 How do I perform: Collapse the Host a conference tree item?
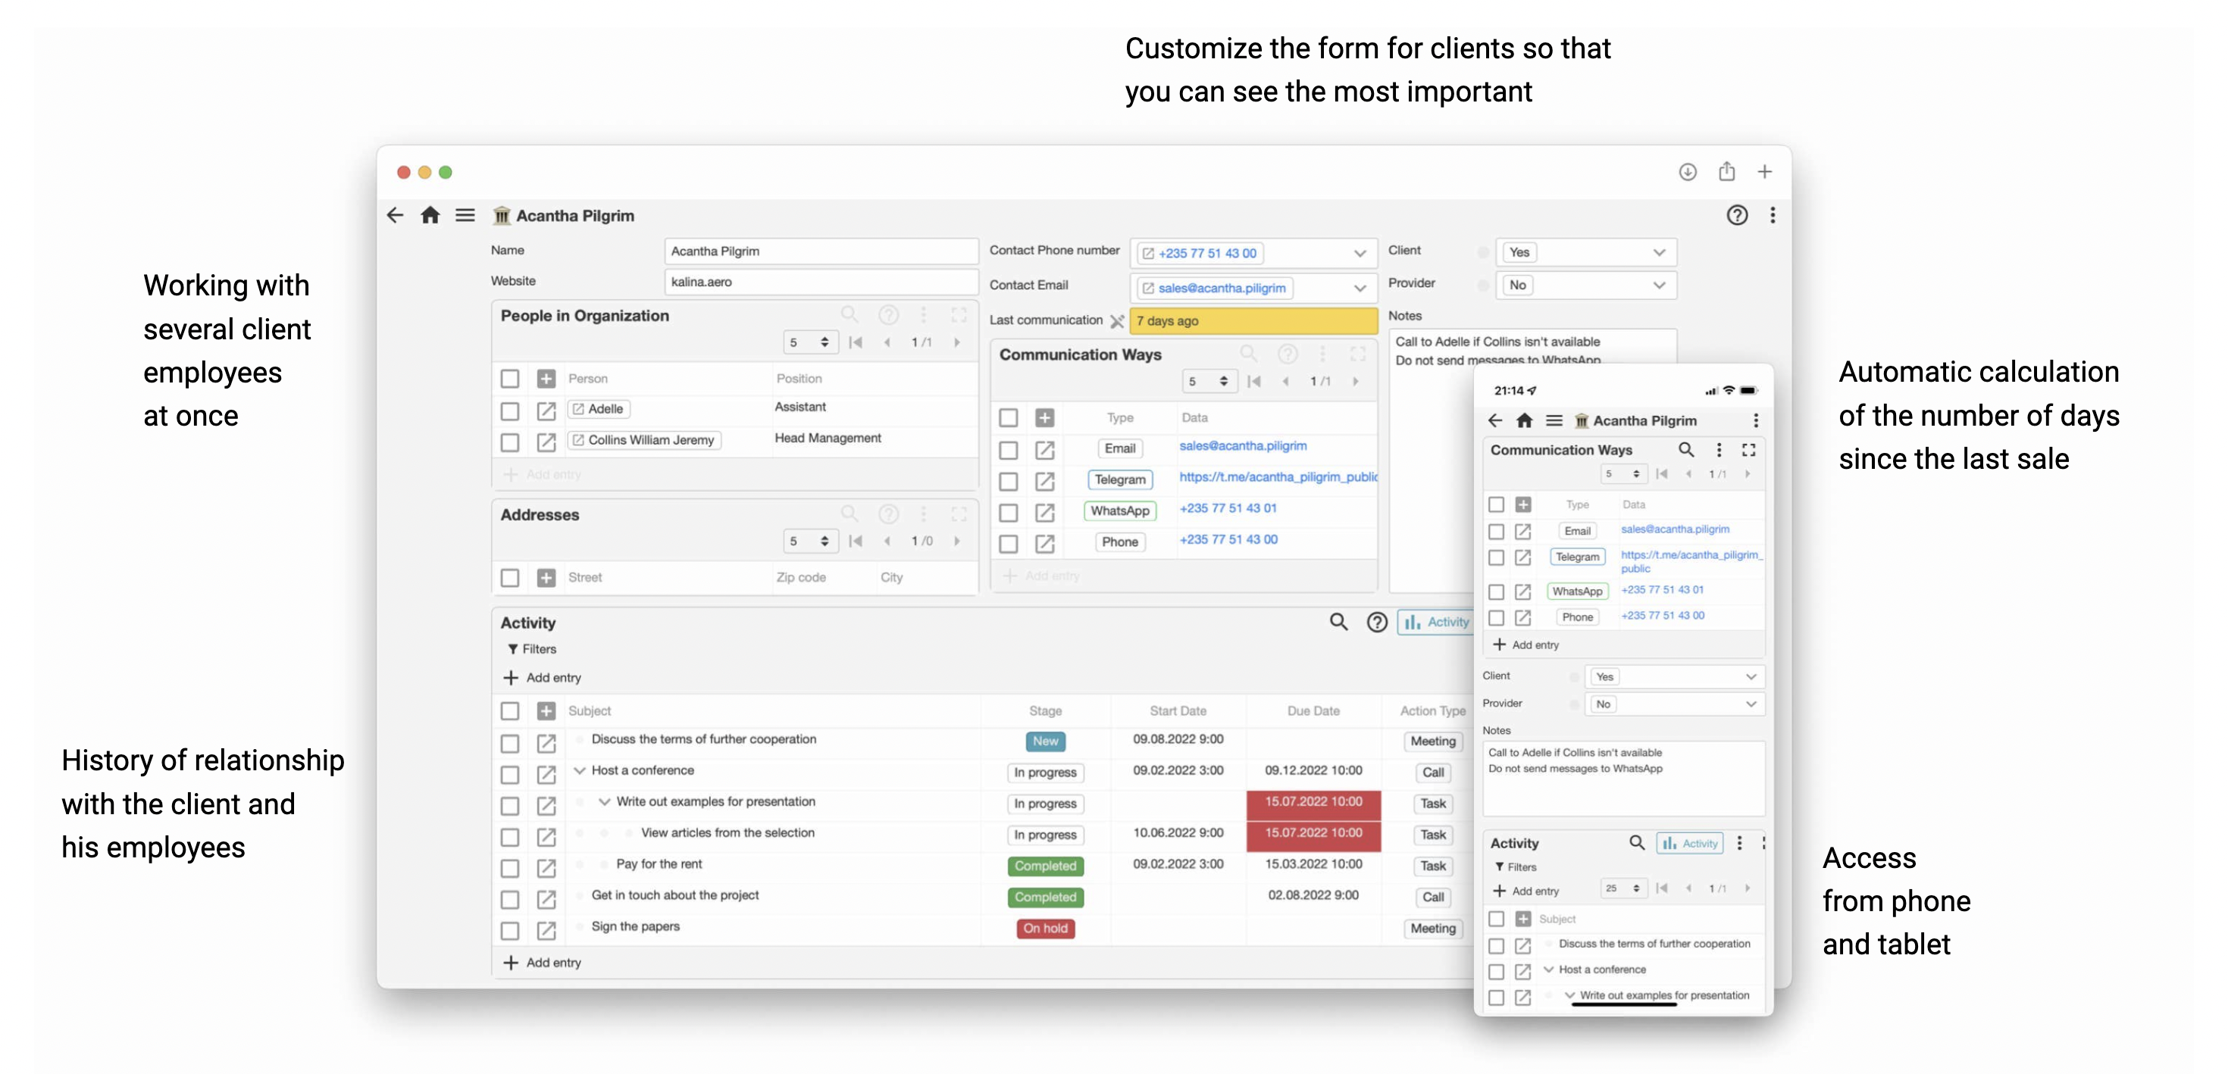[x=580, y=770]
